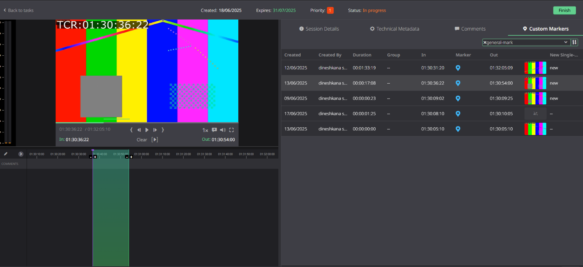This screenshot has width=583, height=267.
Task: Expand the timeline panel chevron arrow
Action: pyautogui.click(x=21, y=154)
